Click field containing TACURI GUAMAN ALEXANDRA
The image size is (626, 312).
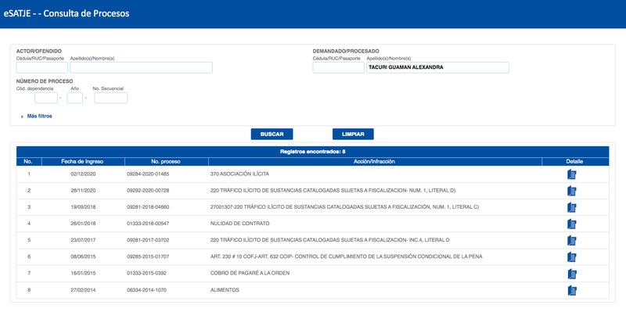(x=437, y=67)
